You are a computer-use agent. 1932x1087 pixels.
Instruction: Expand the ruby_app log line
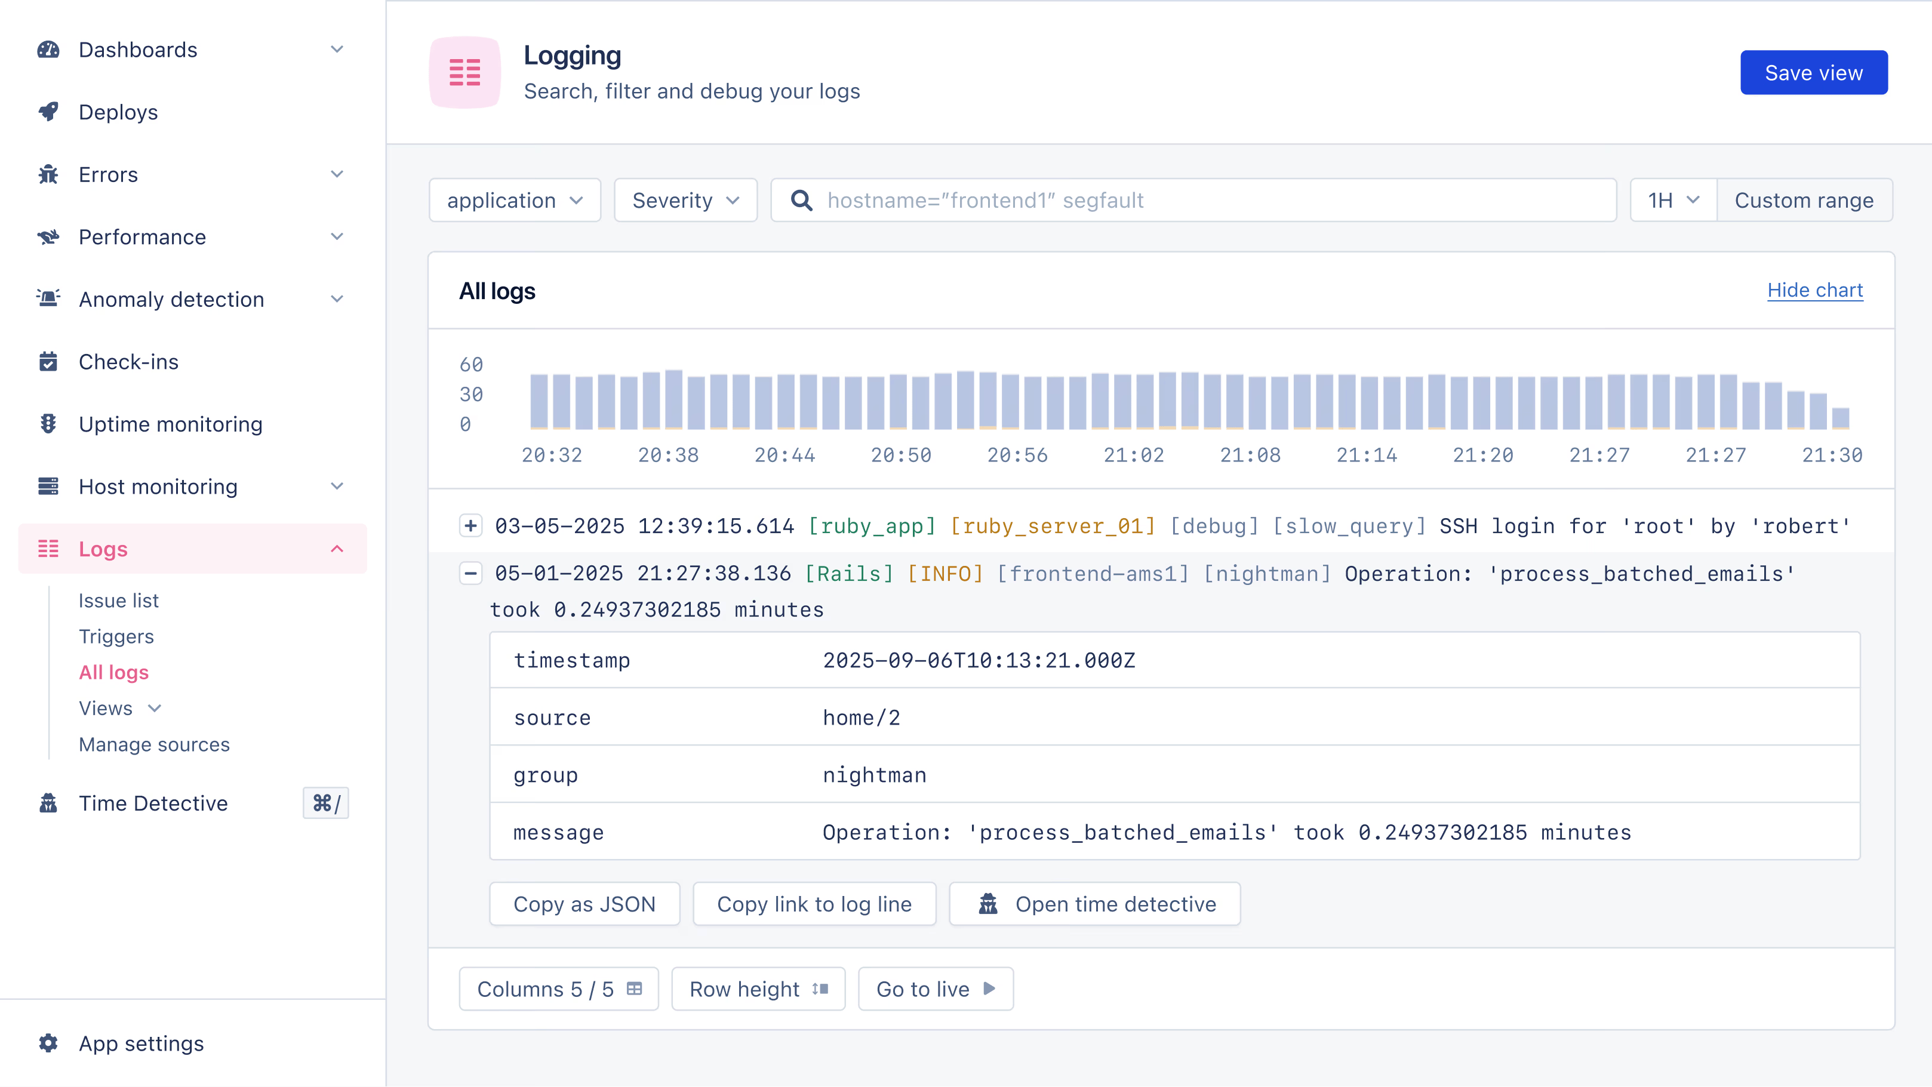pyautogui.click(x=470, y=525)
